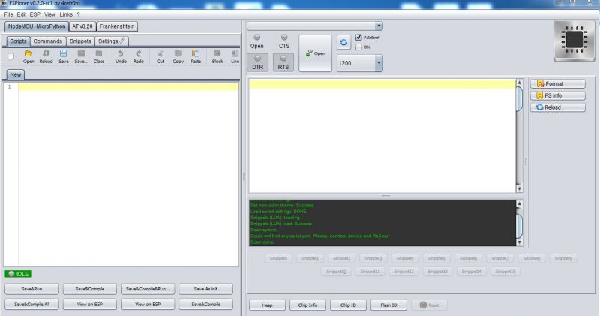Cut the selected text
This screenshot has width=600, height=316.
click(160, 56)
